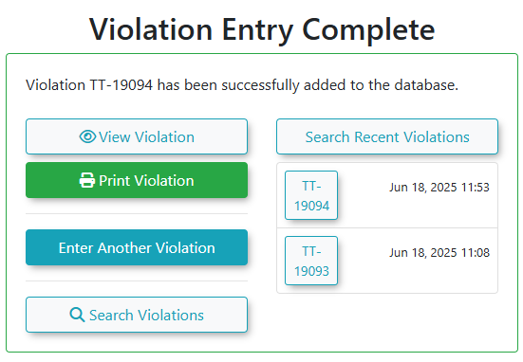Open Search Recent Violations

387,136
